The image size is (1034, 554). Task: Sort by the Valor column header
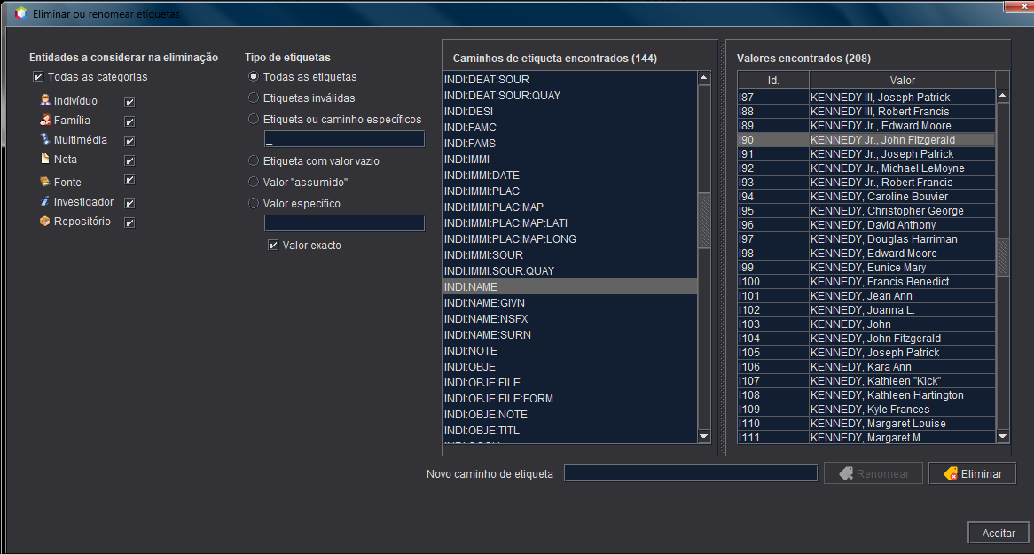coord(902,81)
